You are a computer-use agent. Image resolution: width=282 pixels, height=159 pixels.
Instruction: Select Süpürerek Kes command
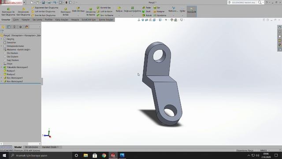point(104,8)
